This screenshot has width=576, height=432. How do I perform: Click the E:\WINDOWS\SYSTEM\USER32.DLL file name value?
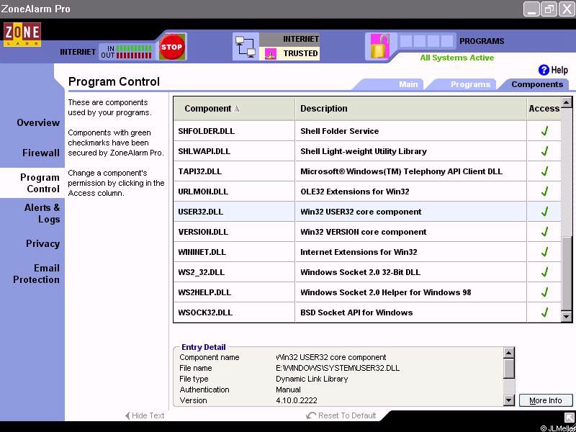(338, 368)
